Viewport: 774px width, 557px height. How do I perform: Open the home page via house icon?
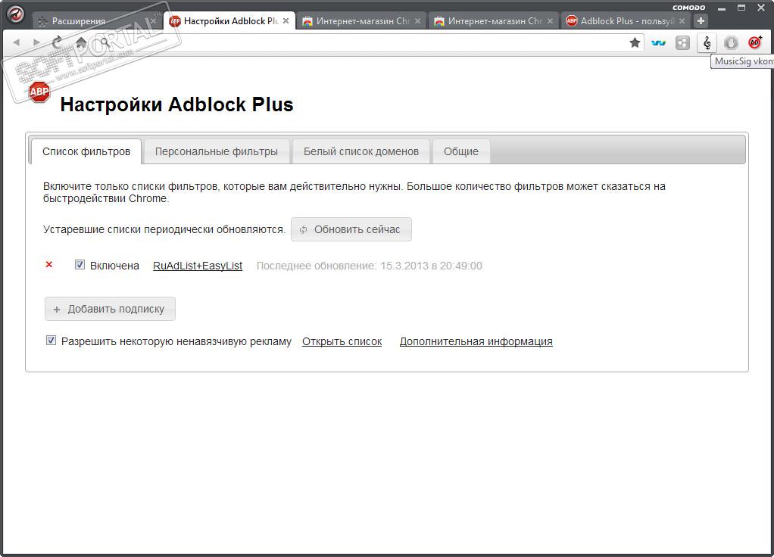[81, 42]
